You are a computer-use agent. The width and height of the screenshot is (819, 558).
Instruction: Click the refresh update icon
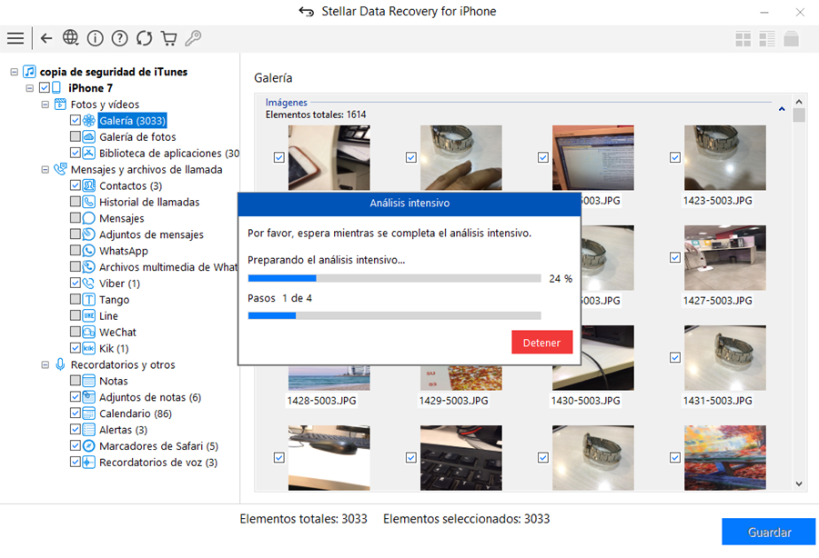[144, 38]
